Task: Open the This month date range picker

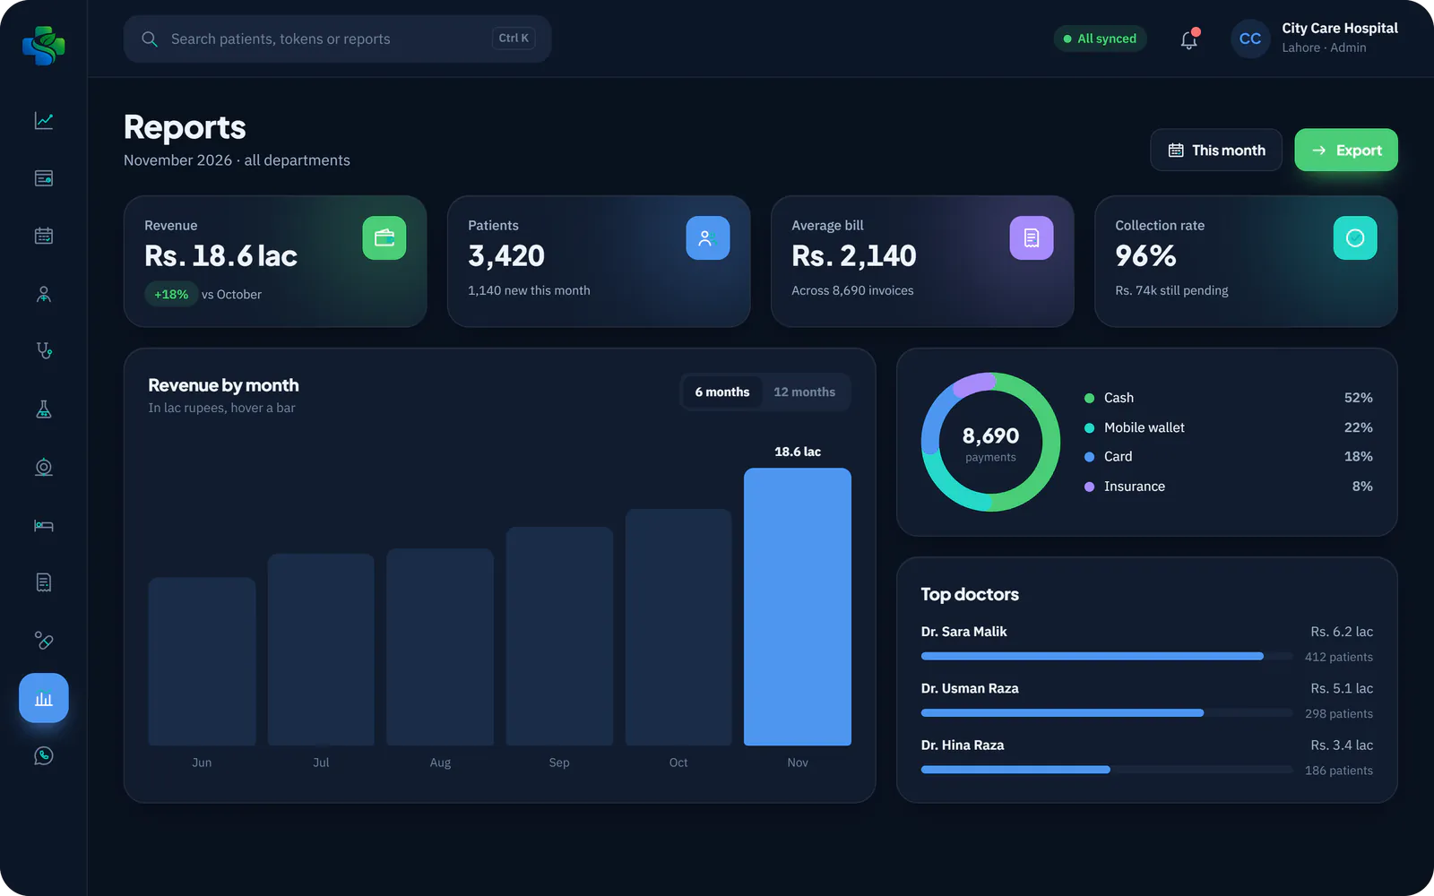Action: (1216, 151)
